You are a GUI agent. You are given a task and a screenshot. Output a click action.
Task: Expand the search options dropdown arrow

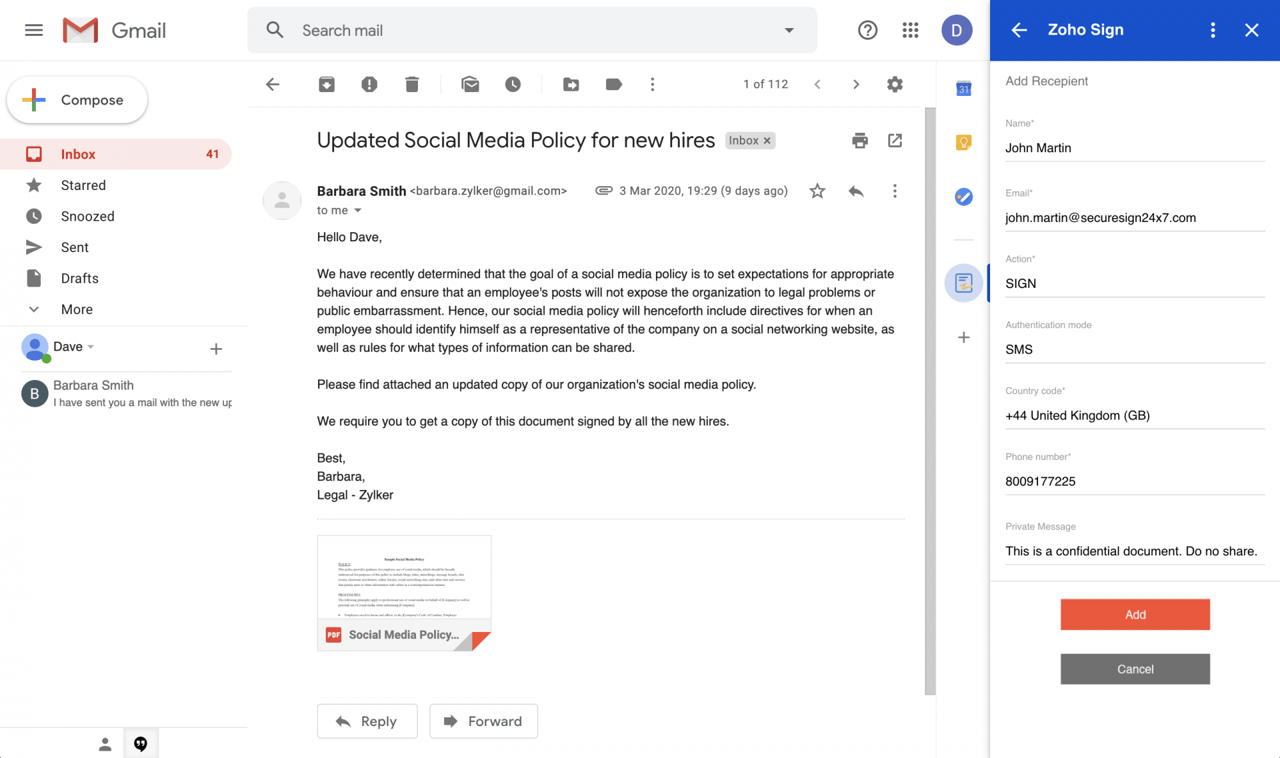(789, 30)
